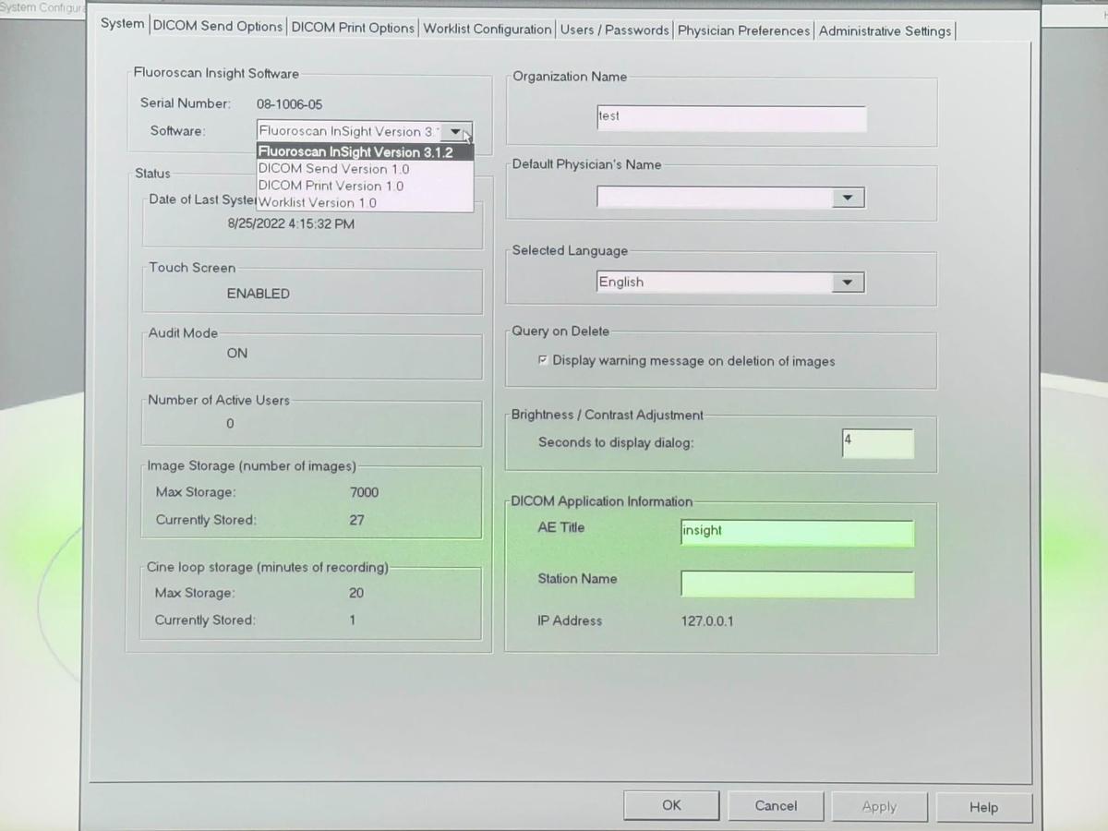The width and height of the screenshot is (1108, 831).
Task: Click the Organization Name text field
Action: pos(731,118)
